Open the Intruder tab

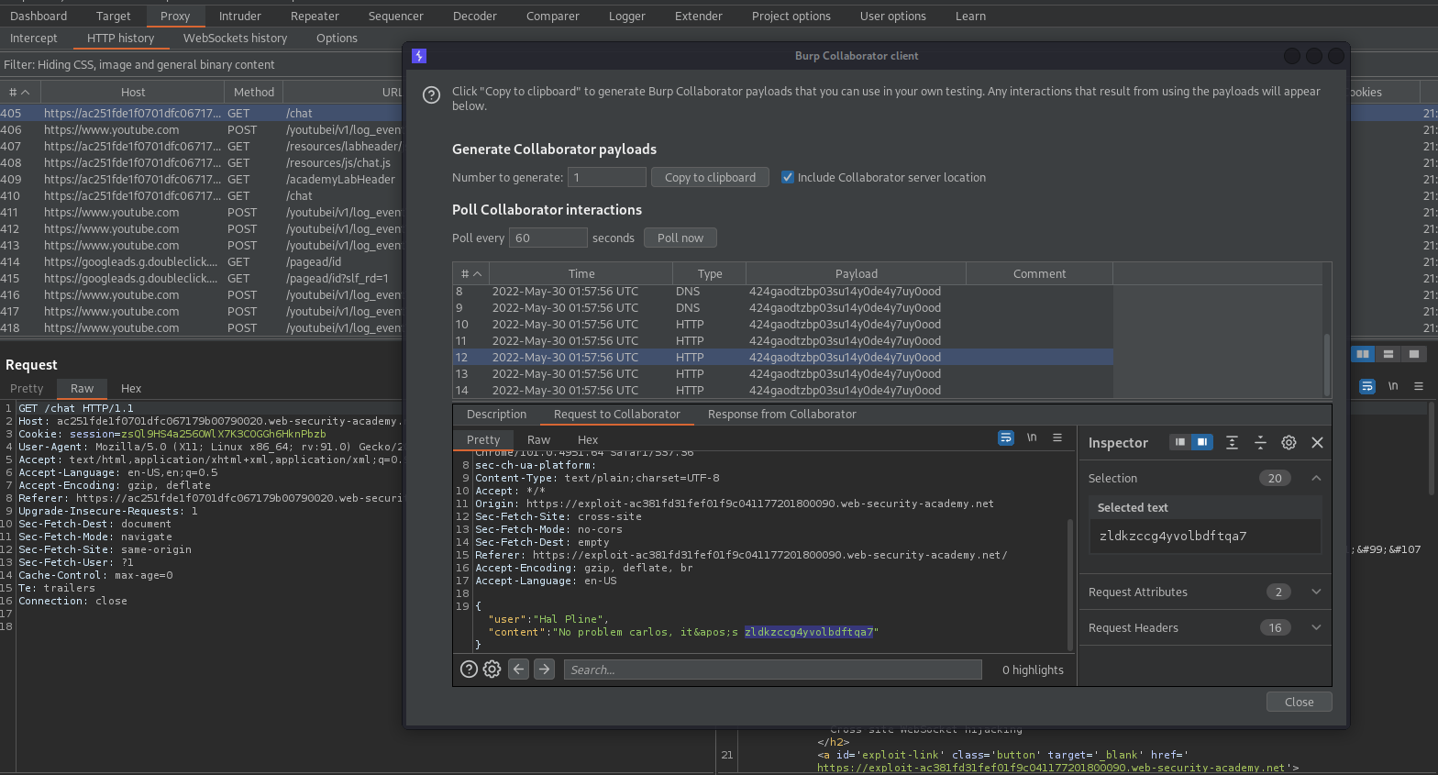[240, 16]
